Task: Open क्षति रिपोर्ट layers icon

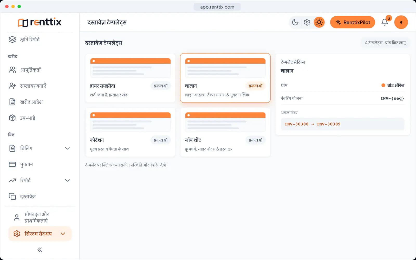Action: [x=12, y=39]
